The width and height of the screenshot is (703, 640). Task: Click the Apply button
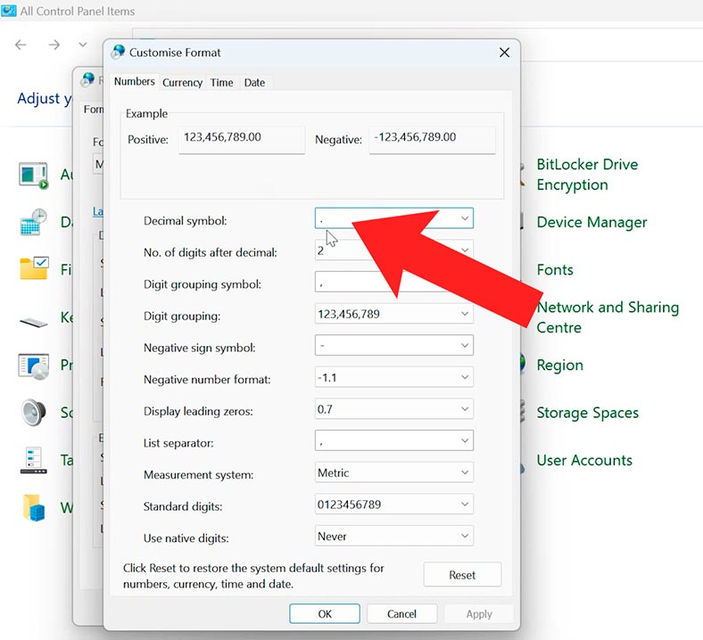[479, 613]
